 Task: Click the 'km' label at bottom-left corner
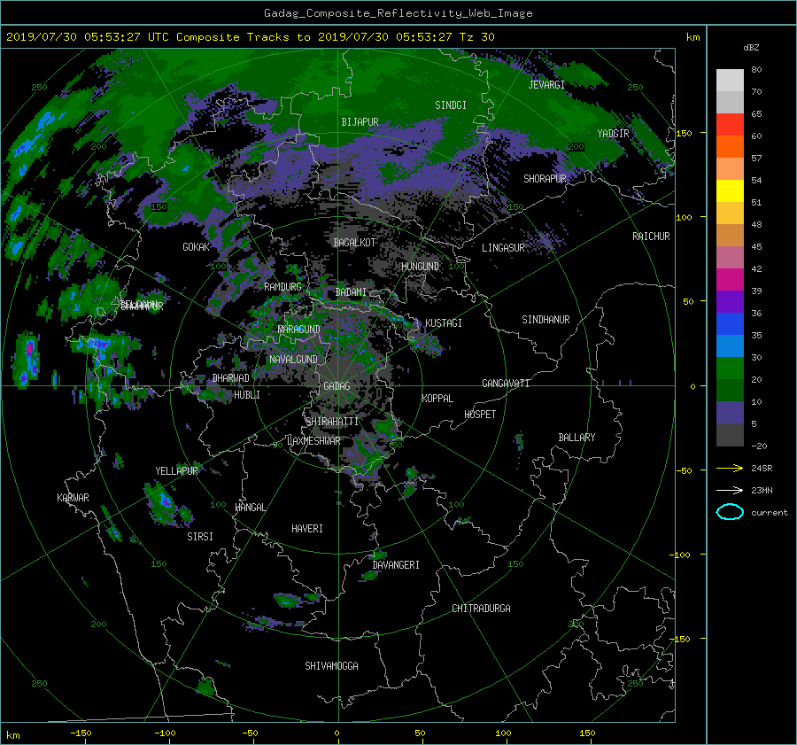click(x=13, y=735)
